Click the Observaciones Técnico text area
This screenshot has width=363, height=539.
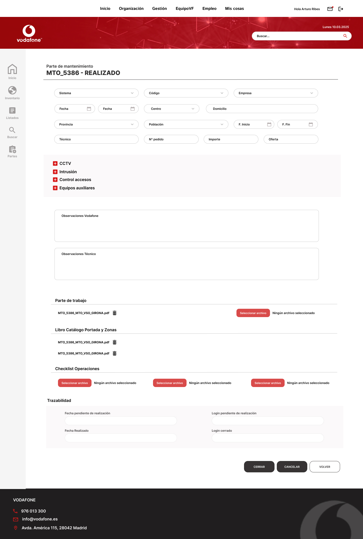coord(187,264)
